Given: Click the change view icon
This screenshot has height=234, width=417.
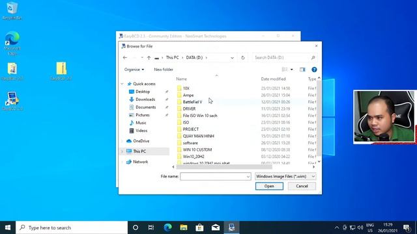Looking at the screenshot, I should click(285, 70).
